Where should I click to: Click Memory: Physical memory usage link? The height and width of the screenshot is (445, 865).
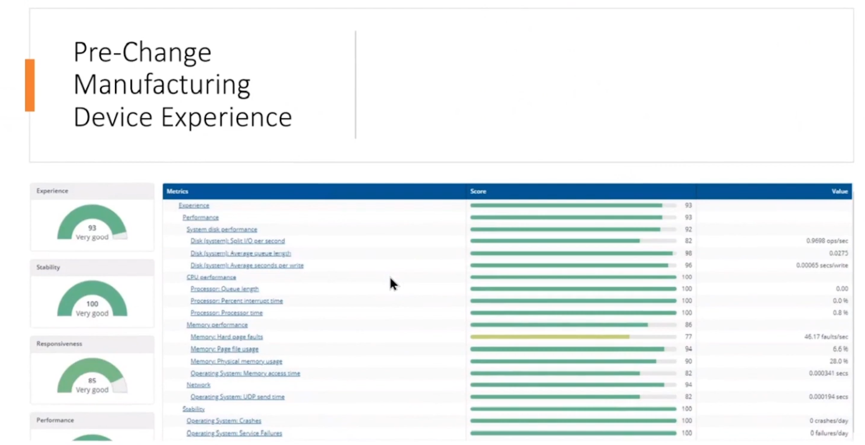tap(236, 361)
